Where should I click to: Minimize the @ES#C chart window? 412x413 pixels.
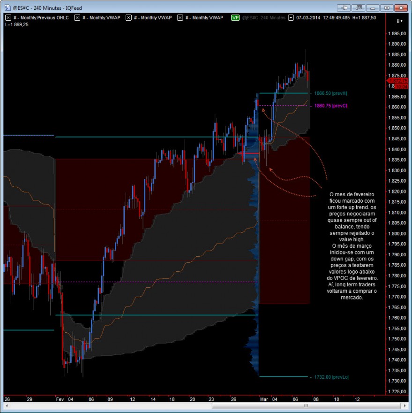(x=373, y=8)
